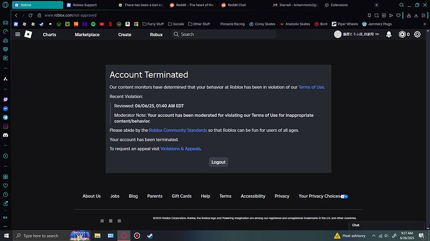The height and width of the screenshot is (241, 430).
Task: Open the Roblox Community Standards link
Action: [x=178, y=130]
